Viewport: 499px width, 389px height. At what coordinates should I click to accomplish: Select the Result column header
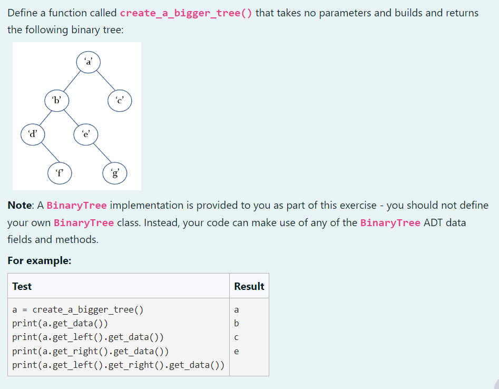pos(249,286)
